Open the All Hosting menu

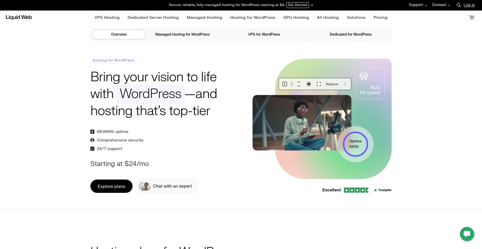[x=328, y=18]
